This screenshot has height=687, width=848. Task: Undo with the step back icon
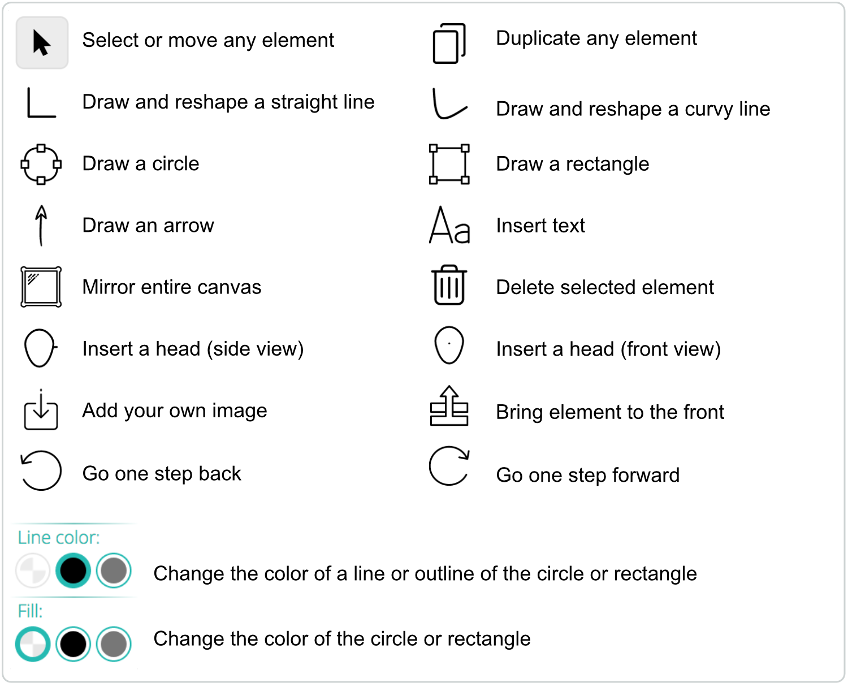pyautogui.click(x=41, y=470)
